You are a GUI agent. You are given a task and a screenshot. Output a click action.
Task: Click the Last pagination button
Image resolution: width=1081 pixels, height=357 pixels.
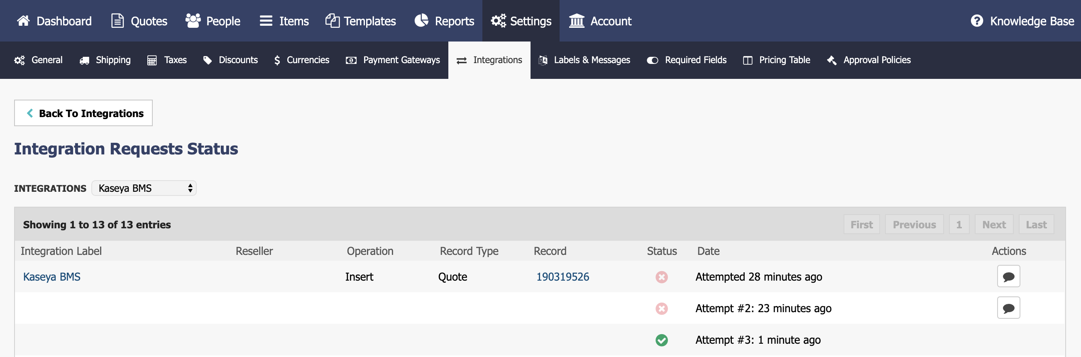1036,225
